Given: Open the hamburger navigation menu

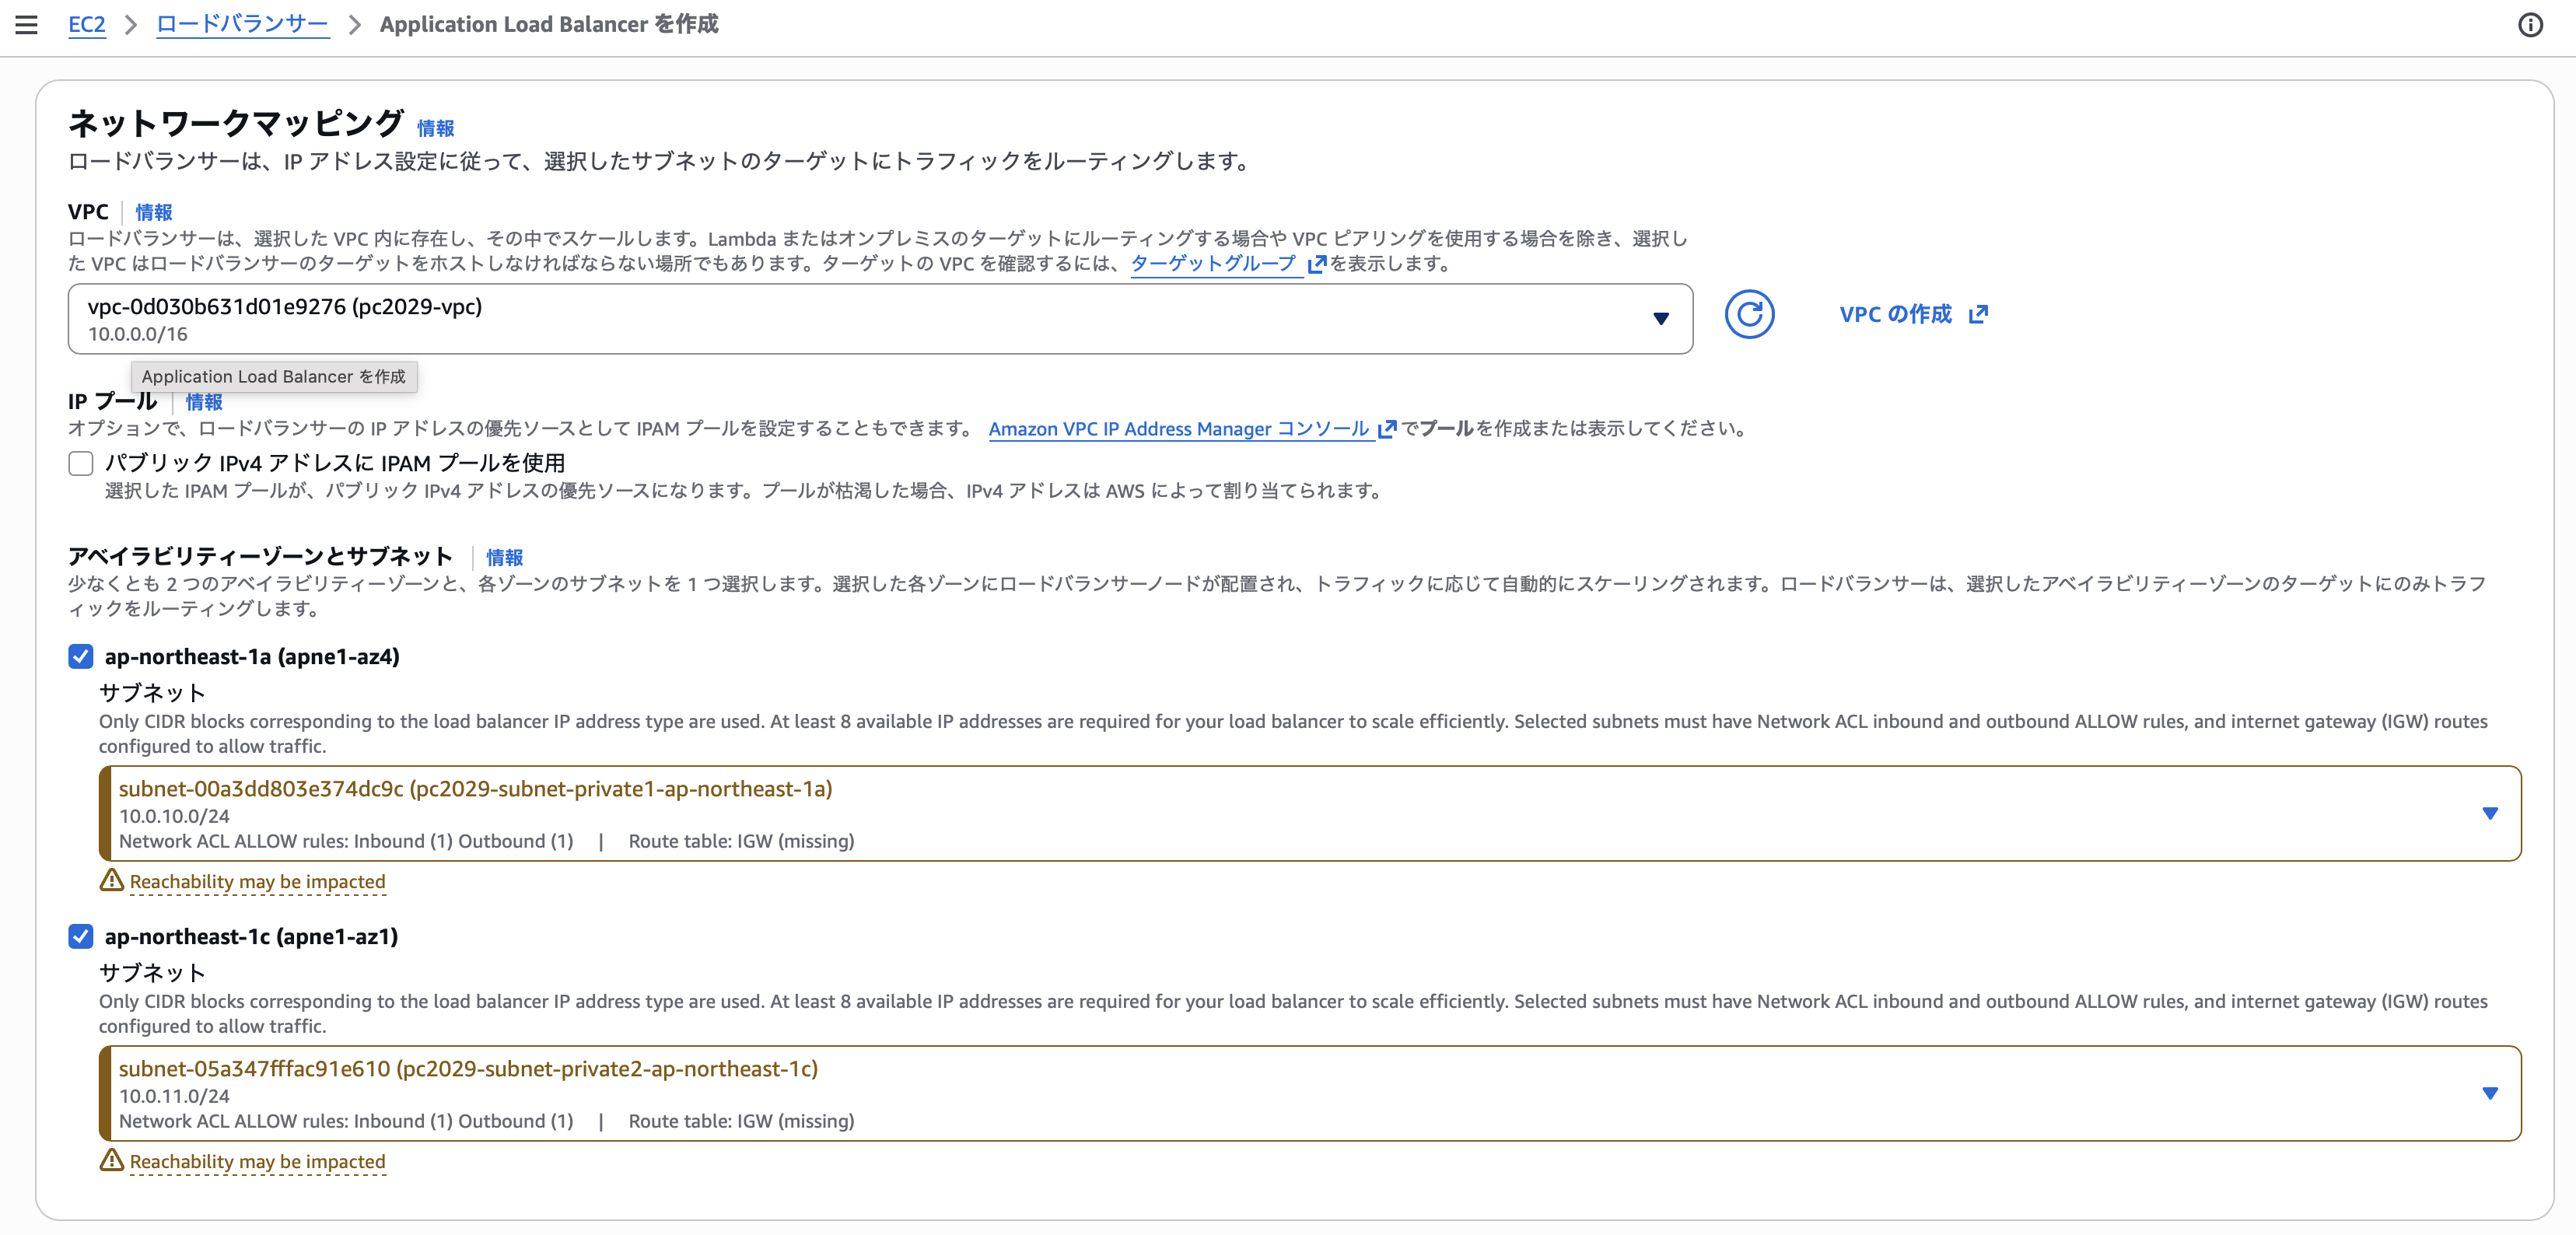Looking at the screenshot, I should (27, 24).
